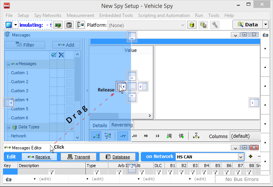Viewport: 273px width, 187px height.
Task: Click the horizontal scrollbar under Value column
Action: (x=120, y=116)
